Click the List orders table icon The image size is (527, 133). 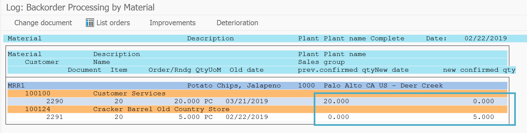coord(90,23)
